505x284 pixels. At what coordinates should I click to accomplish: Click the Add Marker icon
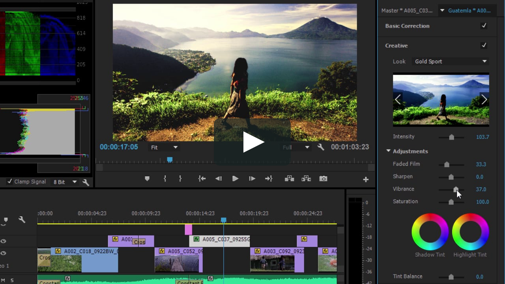coord(147,179)
